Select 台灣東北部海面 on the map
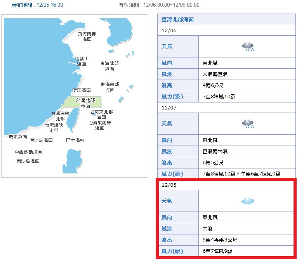304x262 pixels. pyautogui.click(x=101, y=115)
